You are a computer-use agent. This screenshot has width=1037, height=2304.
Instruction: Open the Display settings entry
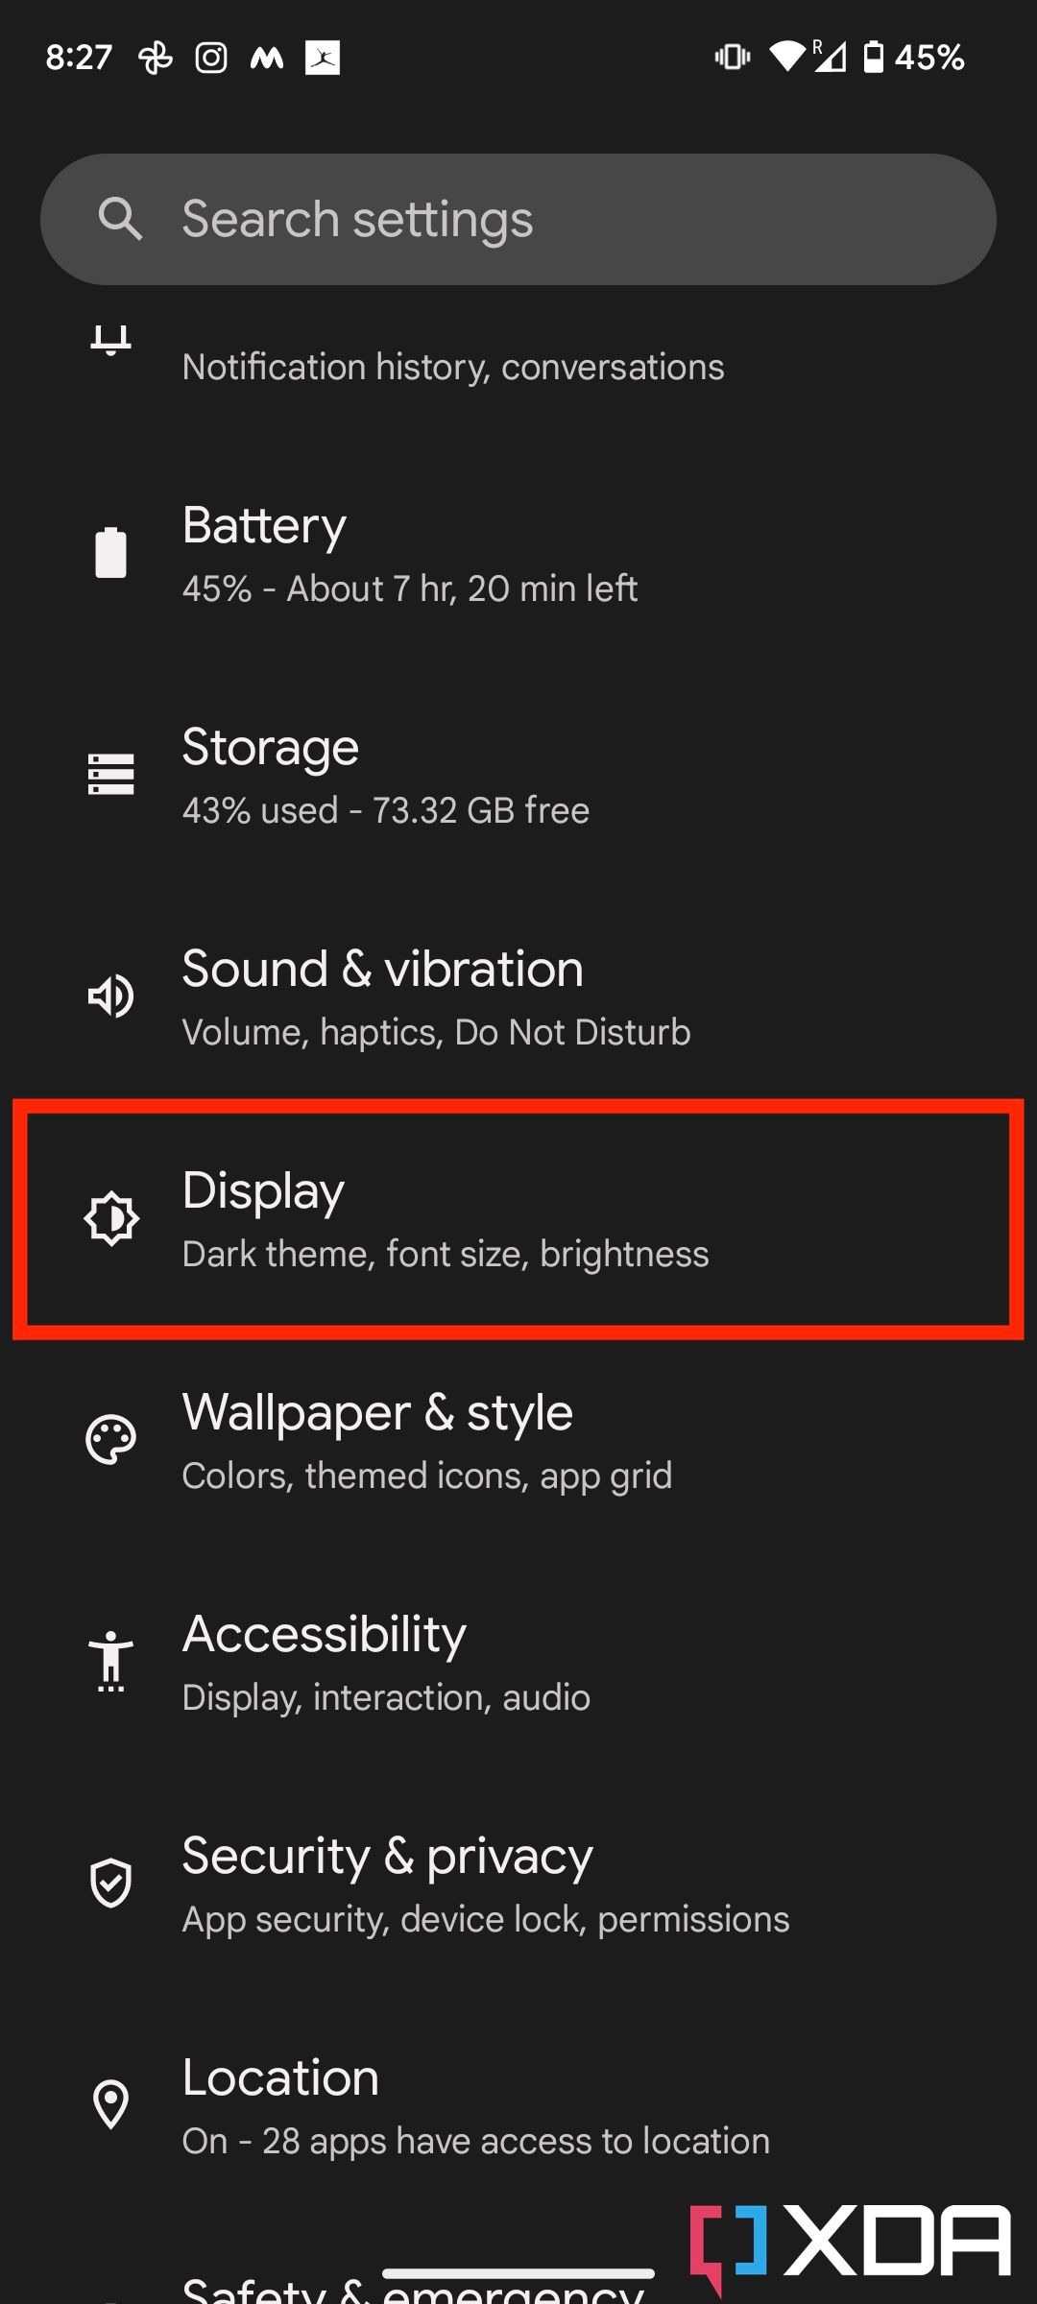518,1219
